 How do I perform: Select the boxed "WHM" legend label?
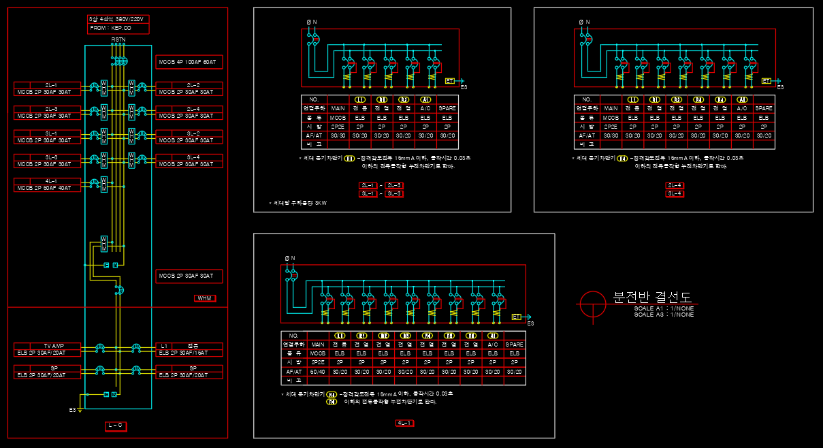(x=204, y=298)
